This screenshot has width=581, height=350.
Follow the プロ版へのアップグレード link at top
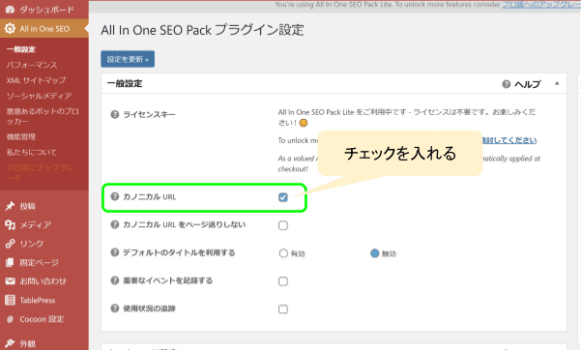[x=541, y=5]
